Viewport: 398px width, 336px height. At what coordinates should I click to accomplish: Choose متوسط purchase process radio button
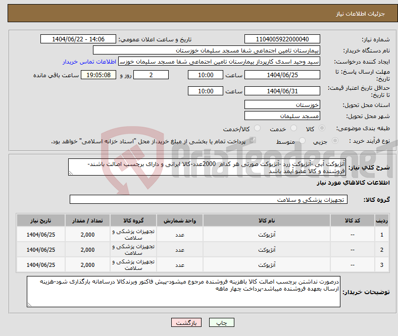click(x=301, y=142)
